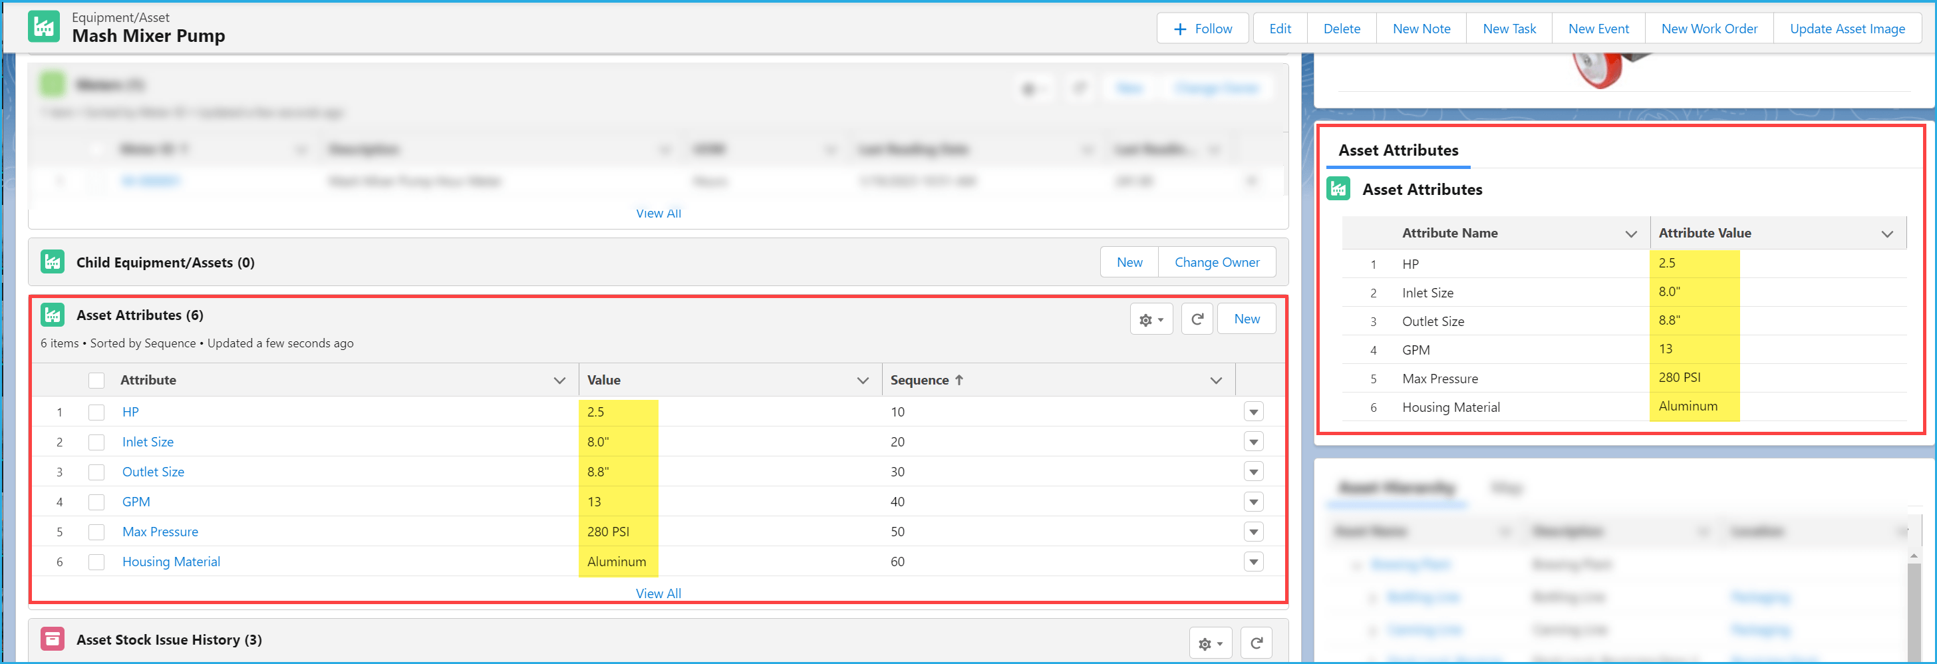Click the plus icon on the Follow button
Screen dimensions: 1937x664
(x=1179, y=28)
